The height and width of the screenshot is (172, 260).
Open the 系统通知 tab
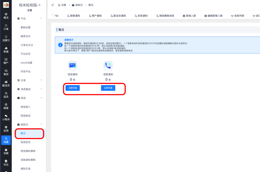141,15
